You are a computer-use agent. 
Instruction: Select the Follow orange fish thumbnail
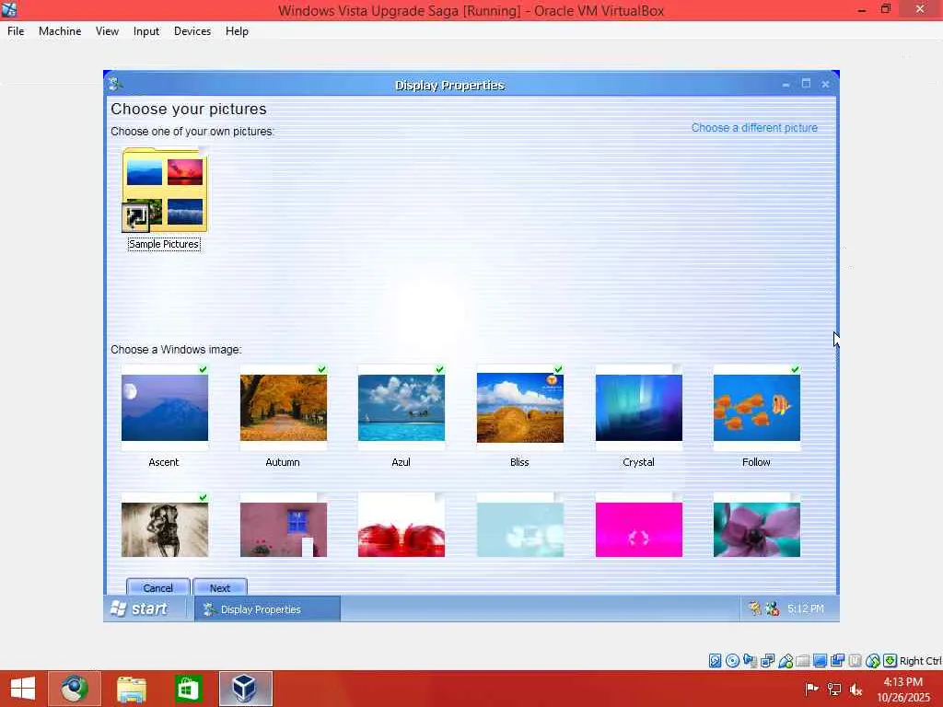pos(757,408)
